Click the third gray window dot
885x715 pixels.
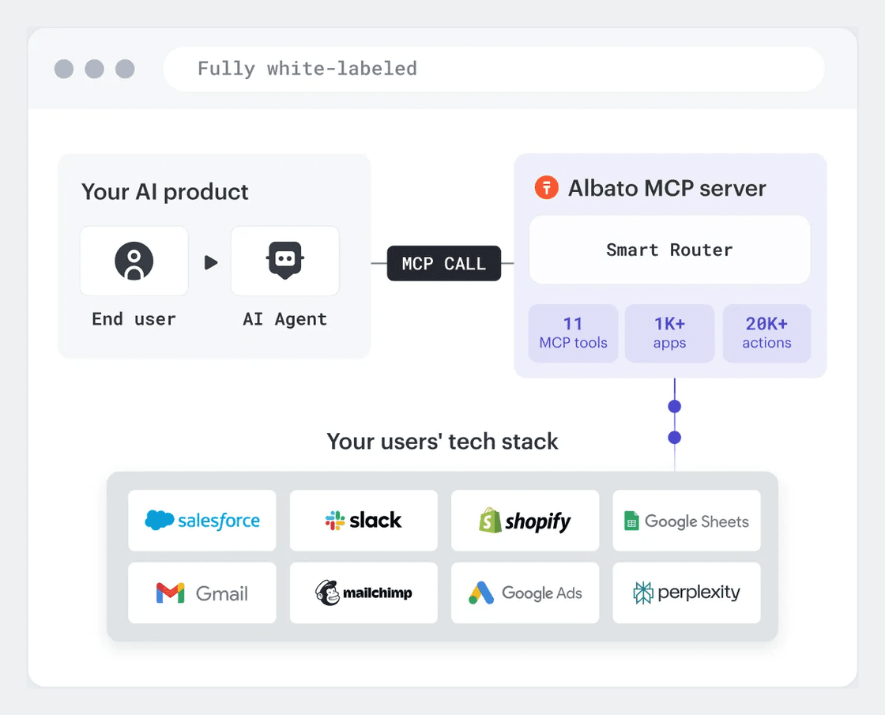point(125,69)
